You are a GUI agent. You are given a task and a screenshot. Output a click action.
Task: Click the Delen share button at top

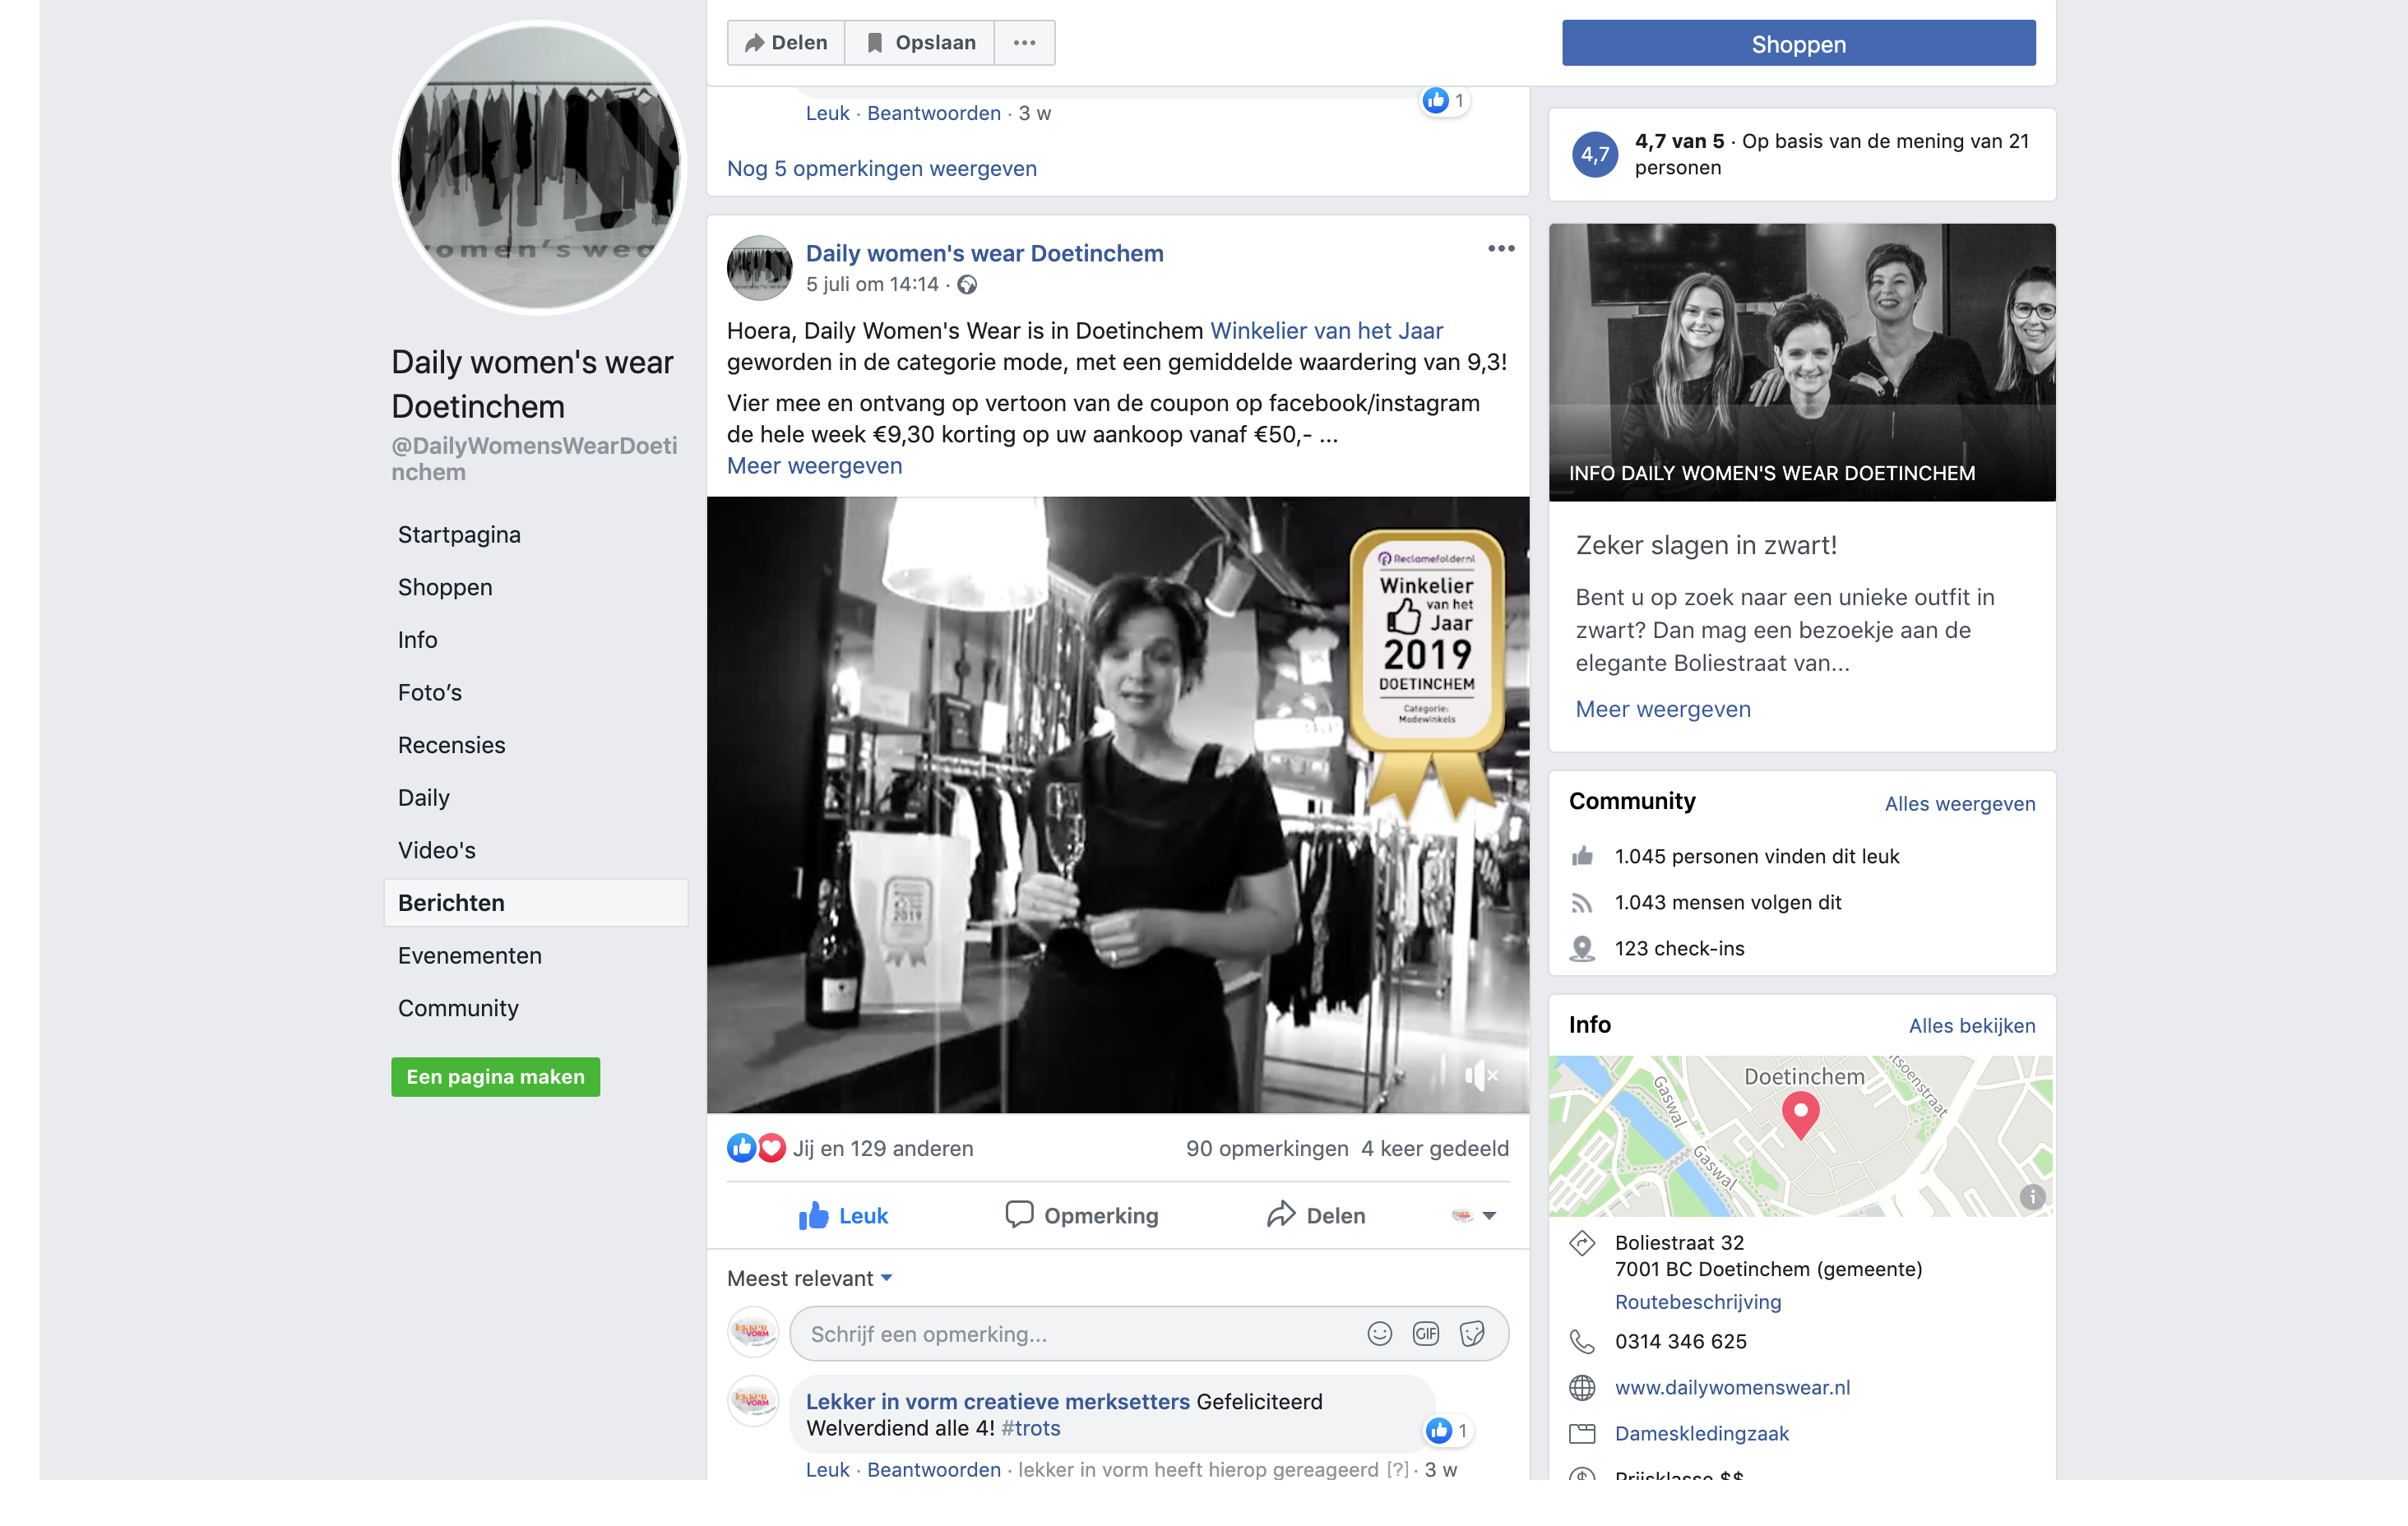click(x=786, y=43)
